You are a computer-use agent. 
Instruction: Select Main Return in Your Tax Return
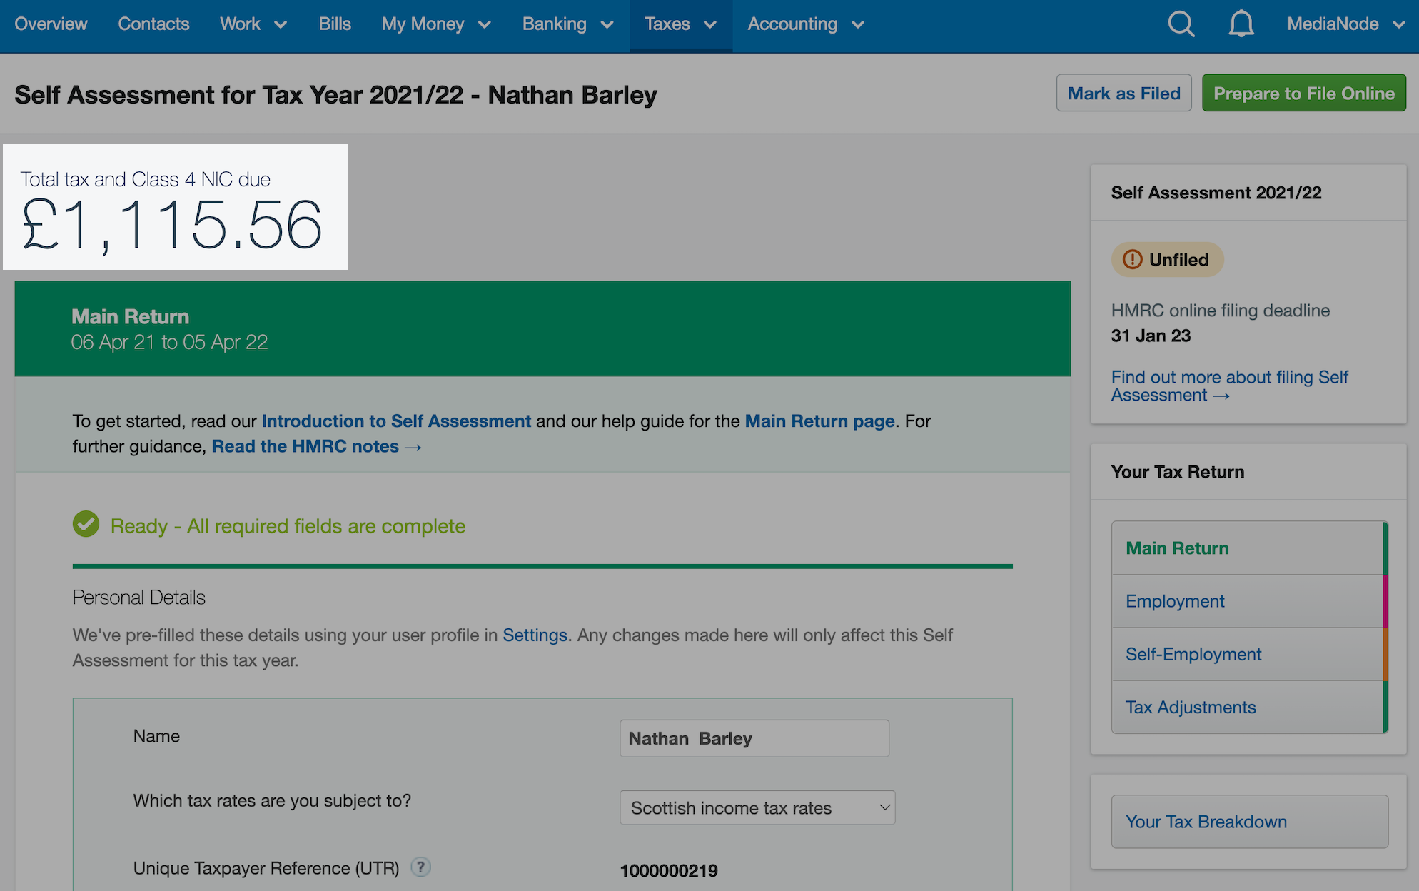tap(1249, 548)
